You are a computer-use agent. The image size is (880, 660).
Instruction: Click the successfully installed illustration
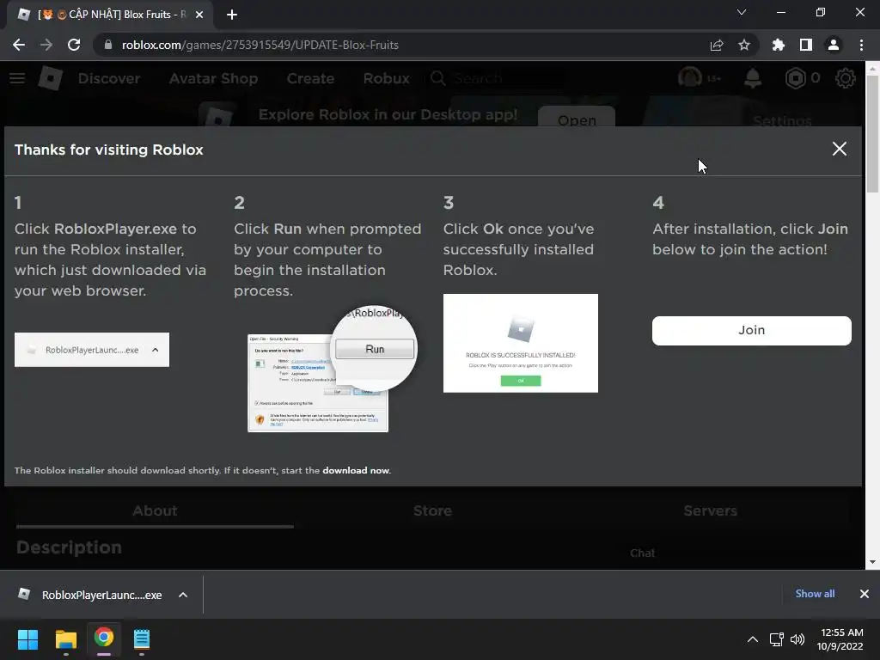click(520, 343)
